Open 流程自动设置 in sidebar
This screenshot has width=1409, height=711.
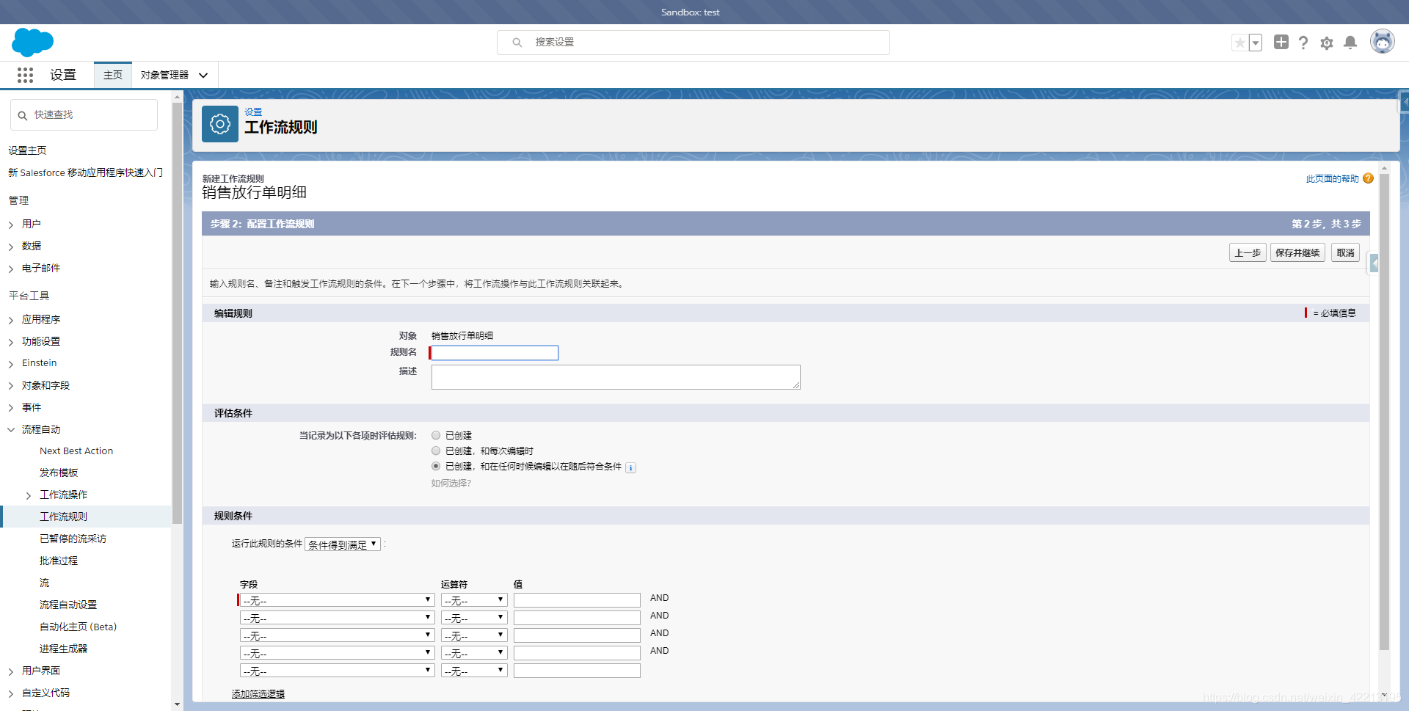[x=68, y=605]
